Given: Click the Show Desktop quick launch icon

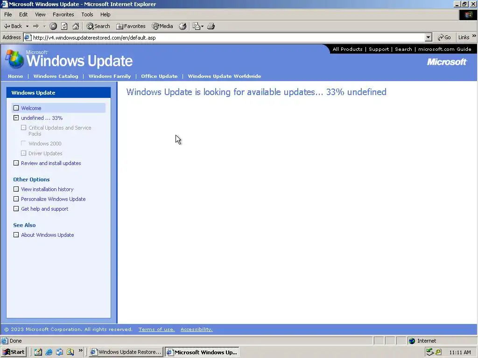Looking at the screenshot, I should pyautogui.click(x=38, y=352).
